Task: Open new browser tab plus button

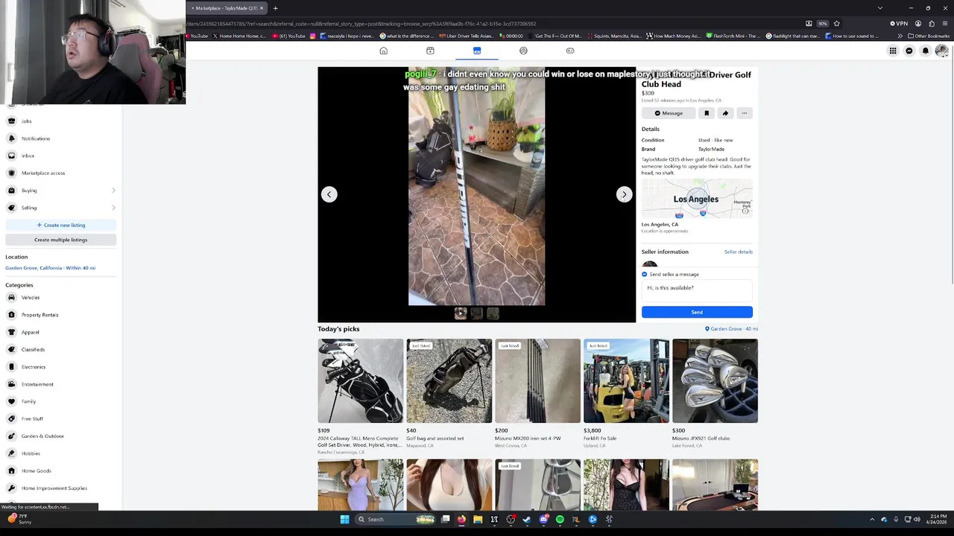Action: coord(275,8)
